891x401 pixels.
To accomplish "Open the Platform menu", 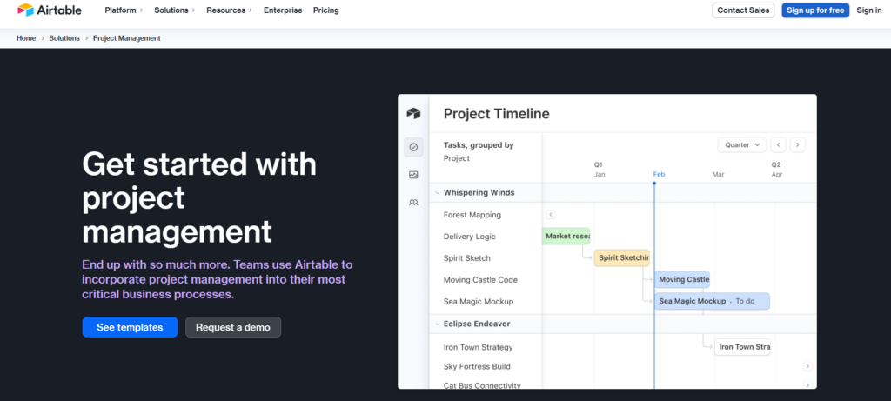I will point(125,10).
